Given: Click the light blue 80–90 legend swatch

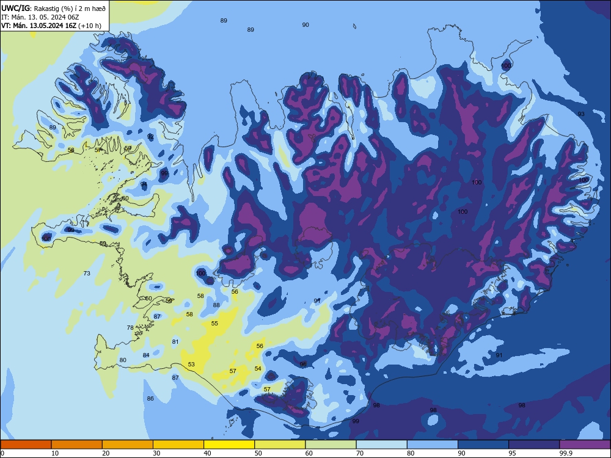Looking at the screenshot, I should (433, 445).
